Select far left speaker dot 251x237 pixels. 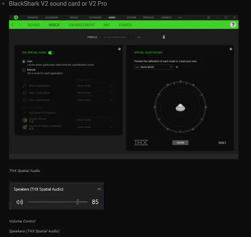pos(155,107)
